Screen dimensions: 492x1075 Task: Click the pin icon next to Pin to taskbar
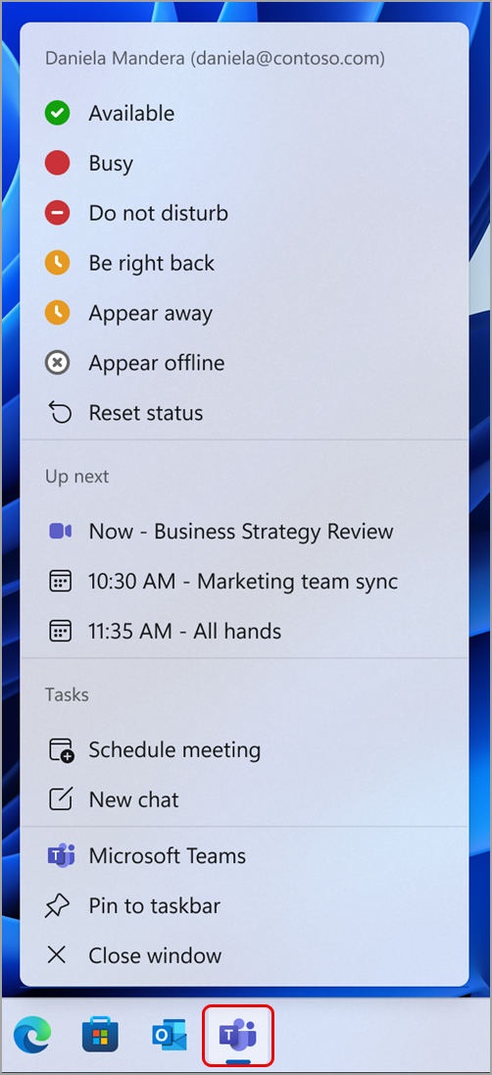tap(58, 906)
